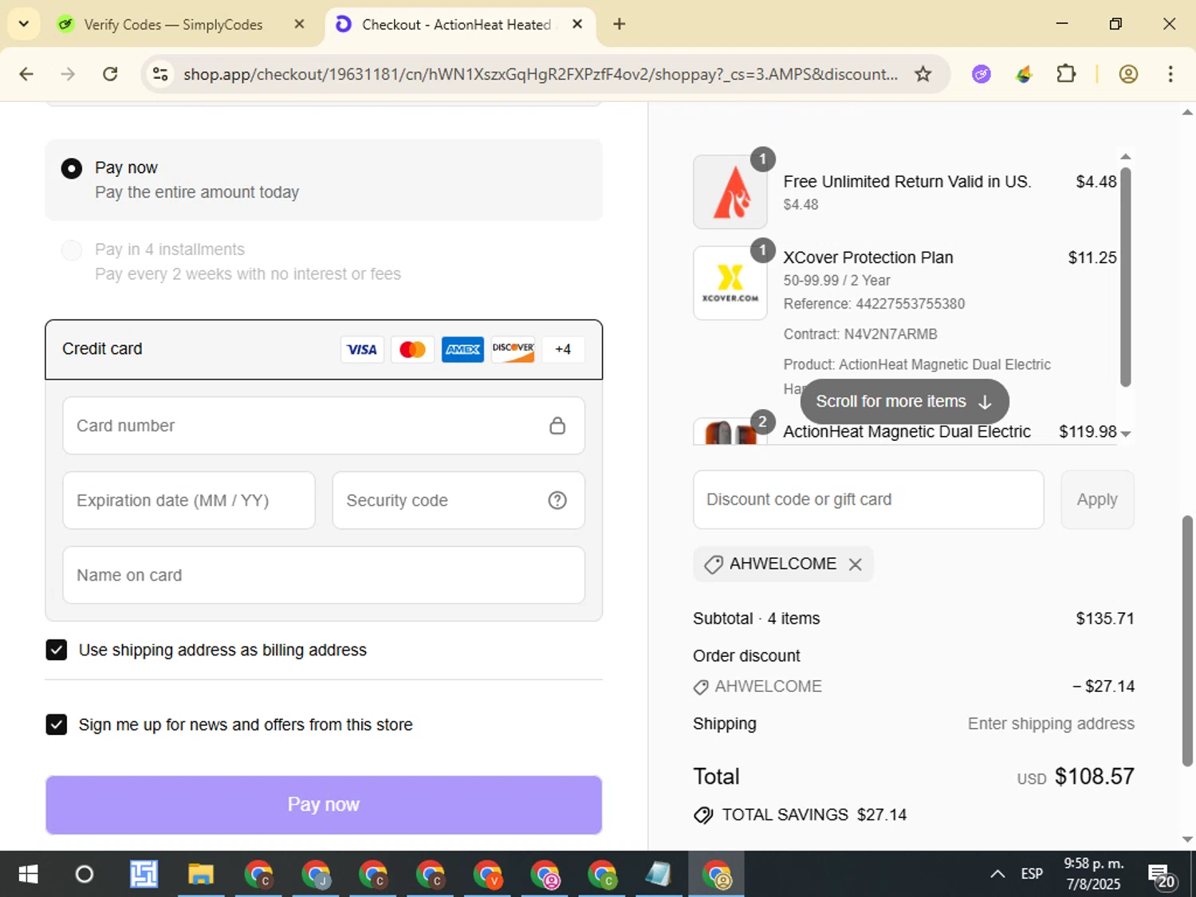The height and width of the screenshot is (897, 1196).
Task: Toggle Sign me up for news checkbox
Action: (x=57, y=725)
